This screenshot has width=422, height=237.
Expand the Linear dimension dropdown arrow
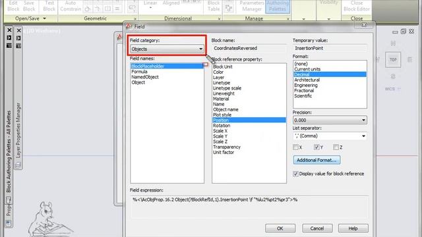coord(150,8)
